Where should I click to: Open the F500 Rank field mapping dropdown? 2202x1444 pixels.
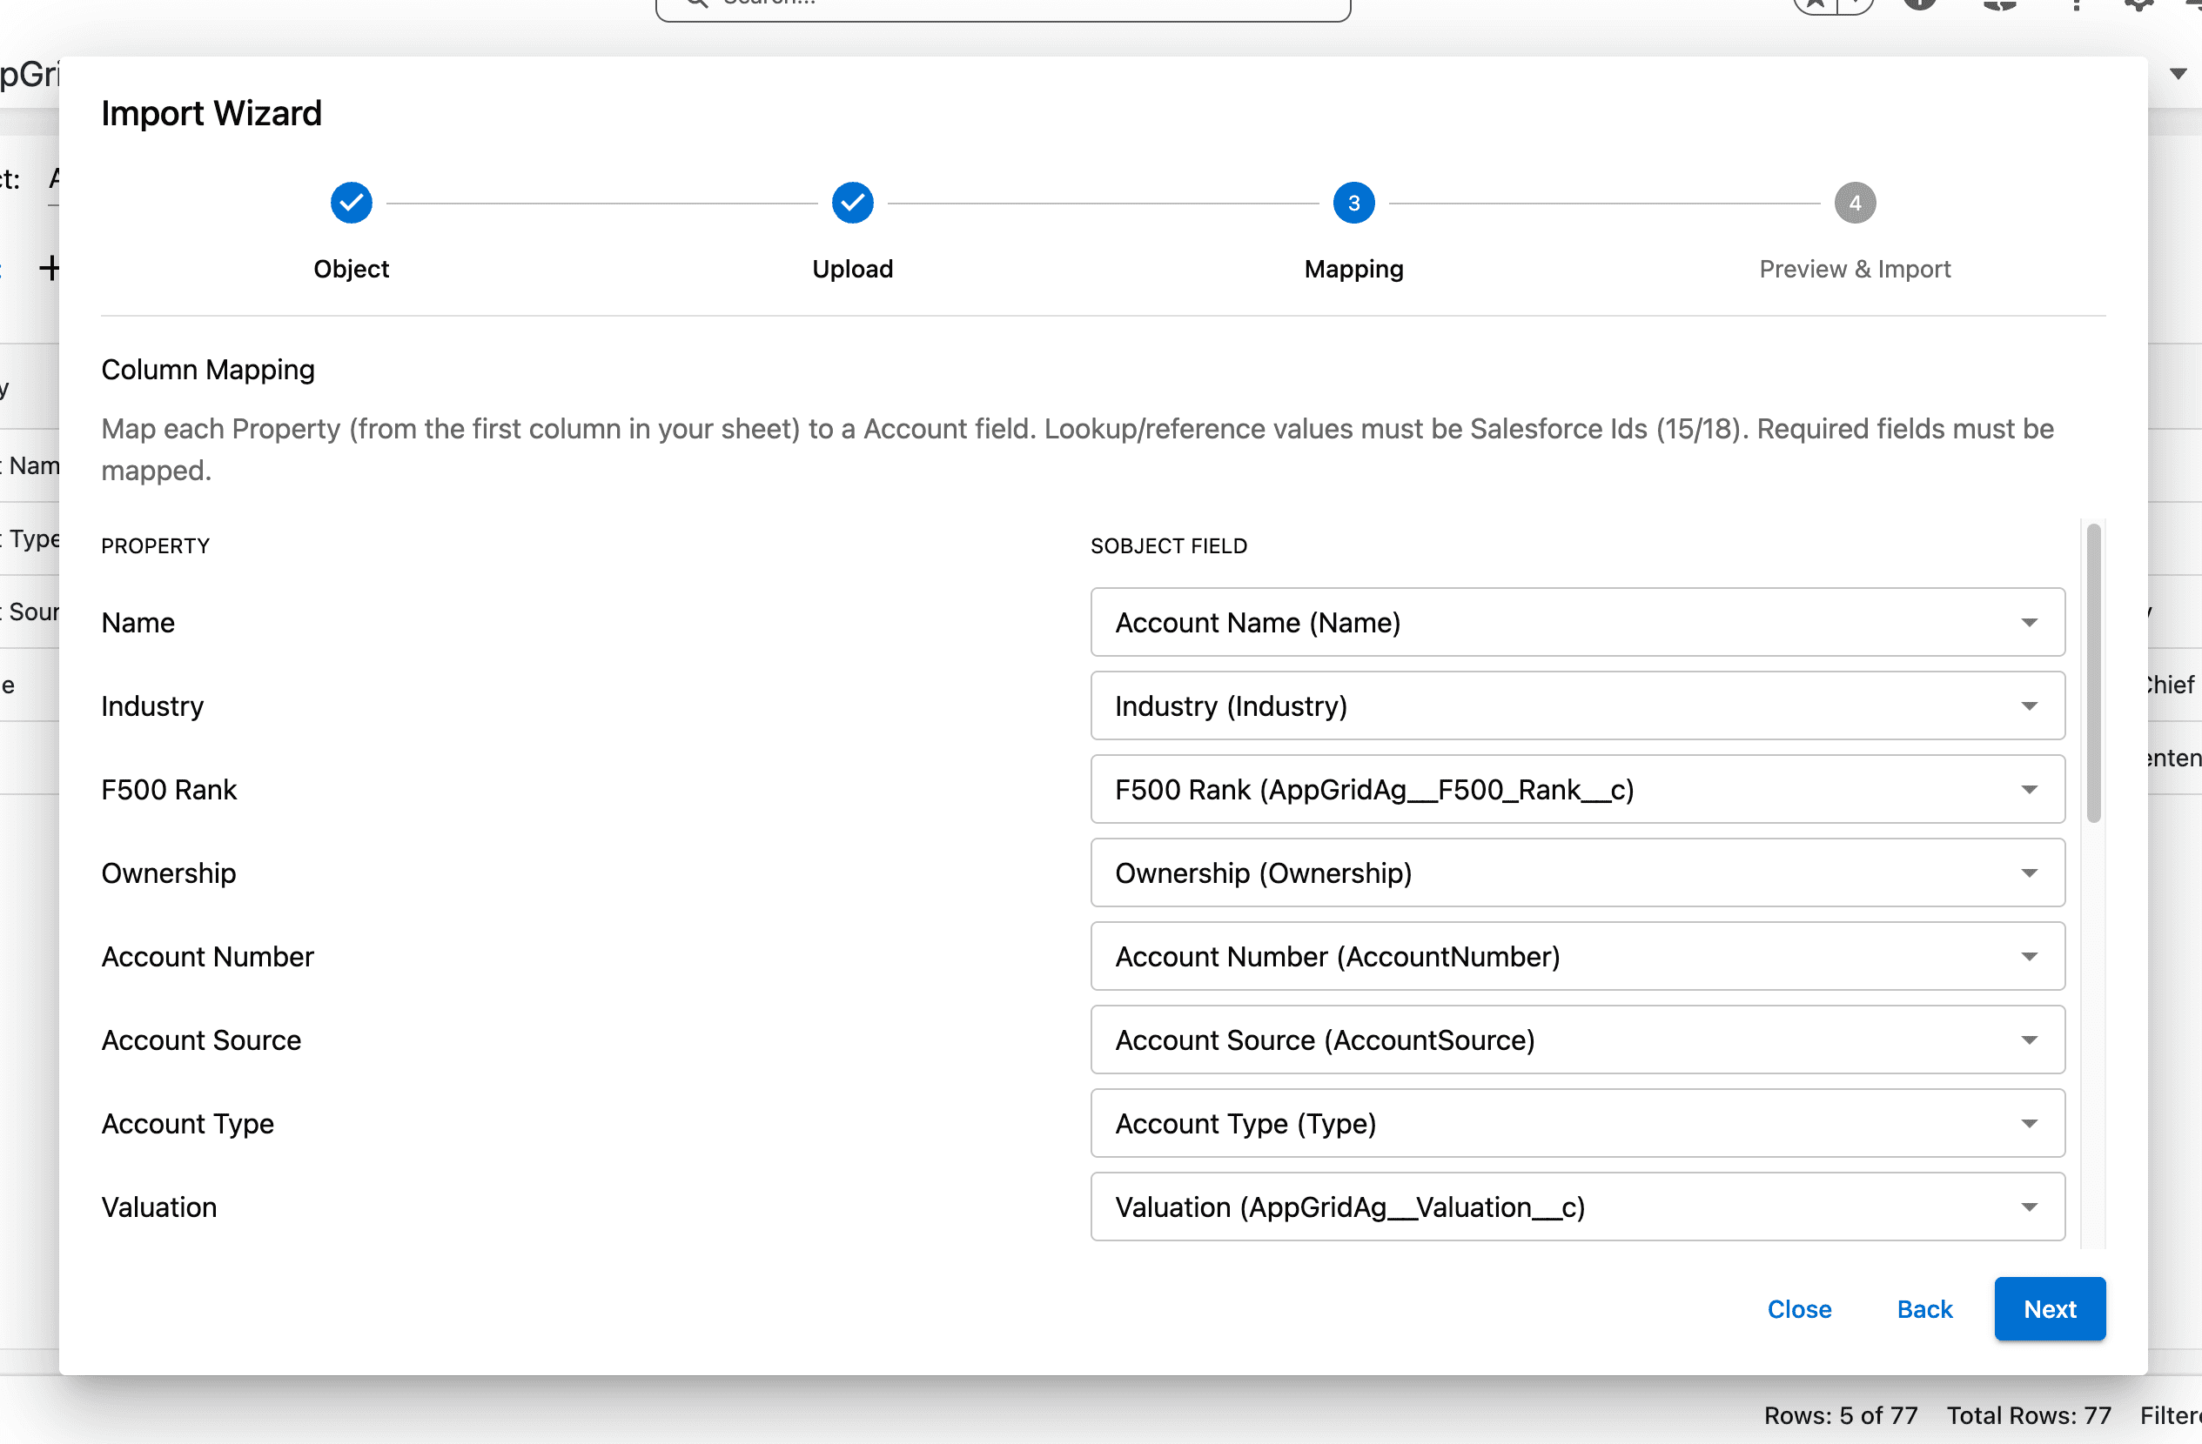click(x=1576, y=789)
